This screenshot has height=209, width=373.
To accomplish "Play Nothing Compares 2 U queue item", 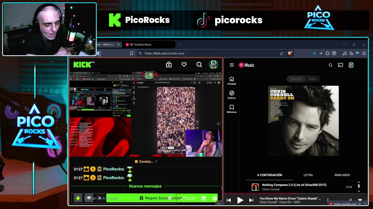I will [303, 187].
